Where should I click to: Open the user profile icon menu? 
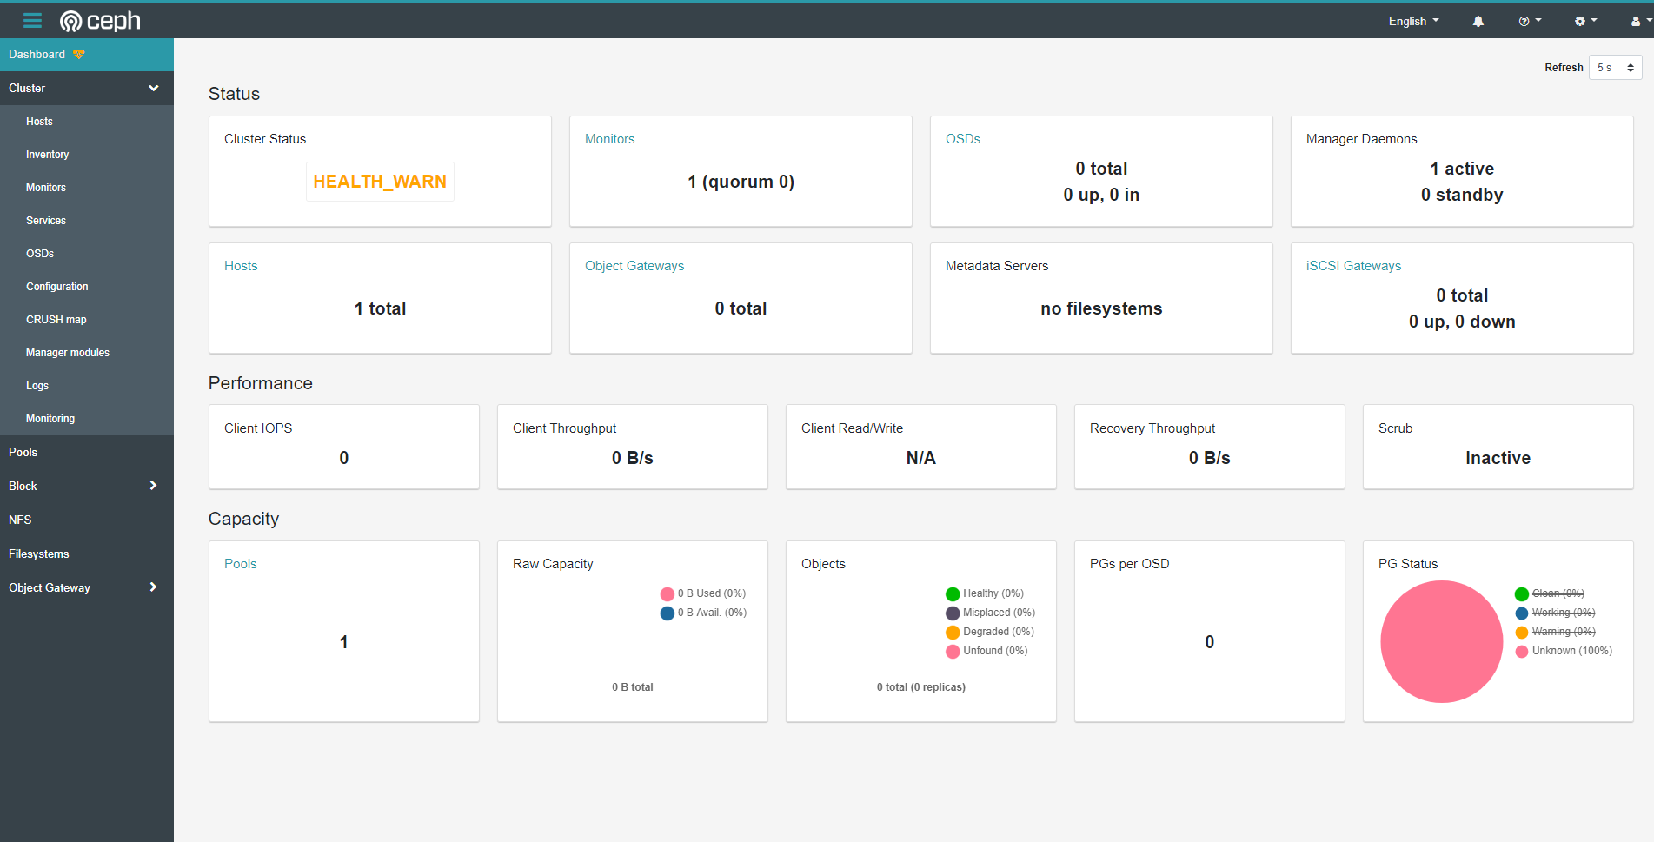tap(1638, 22)
